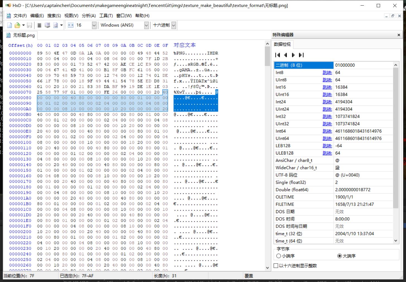Screen dimensions: 406x282
Task: Select the 二进制 (8 位) inspector row
Action: (x=333, y=65)
